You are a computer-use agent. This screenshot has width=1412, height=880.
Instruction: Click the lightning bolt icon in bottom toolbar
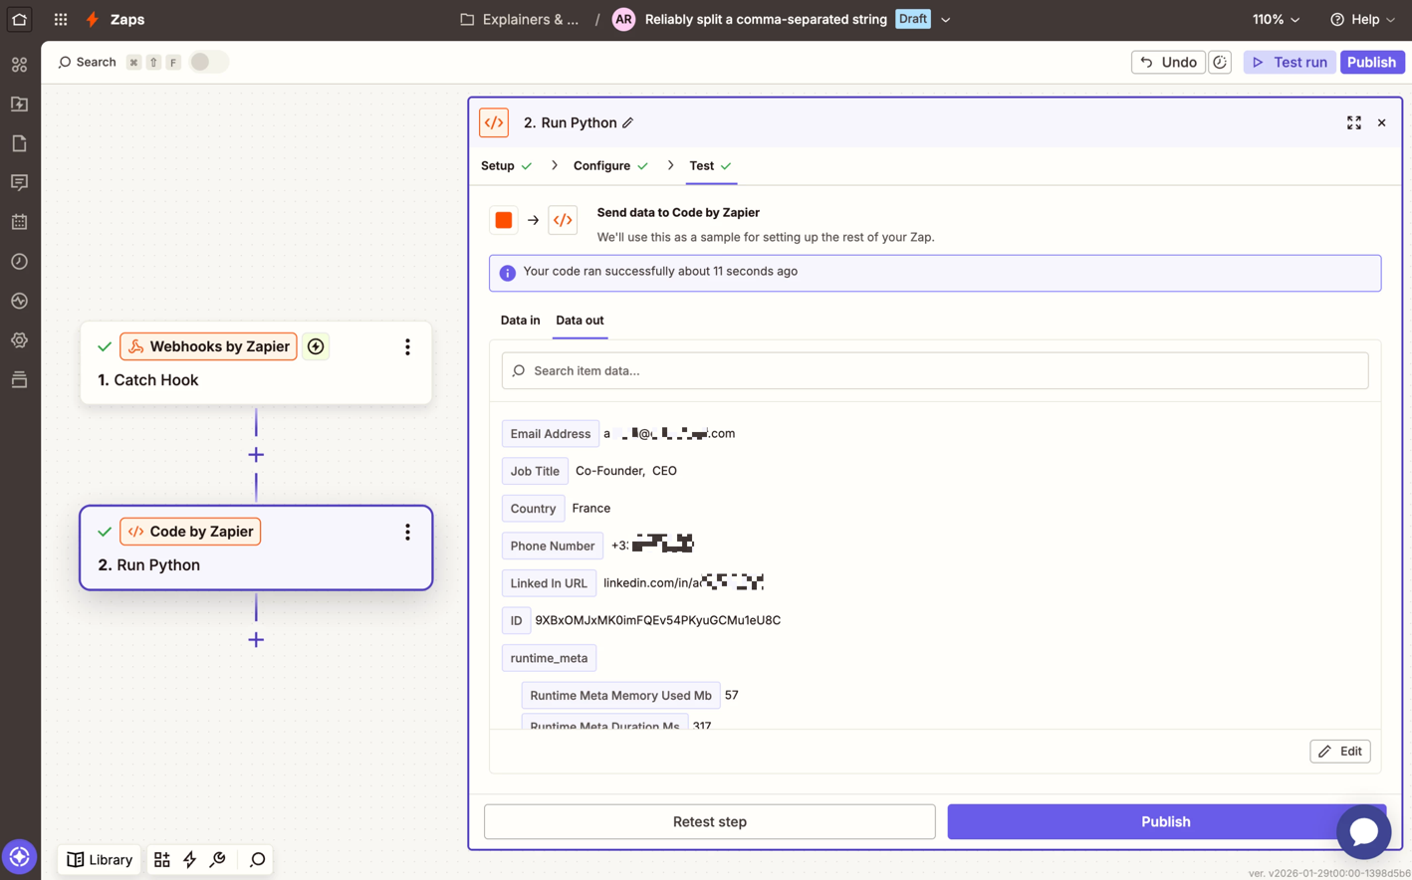(x=190, y=859)
